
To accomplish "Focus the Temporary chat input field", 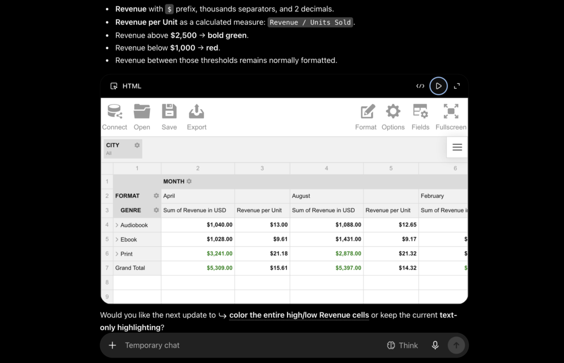I will [x=252, y=345].
